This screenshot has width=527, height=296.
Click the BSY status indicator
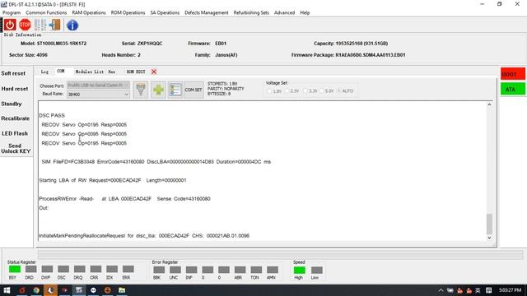pyautogui.click(x=15, y=269)
